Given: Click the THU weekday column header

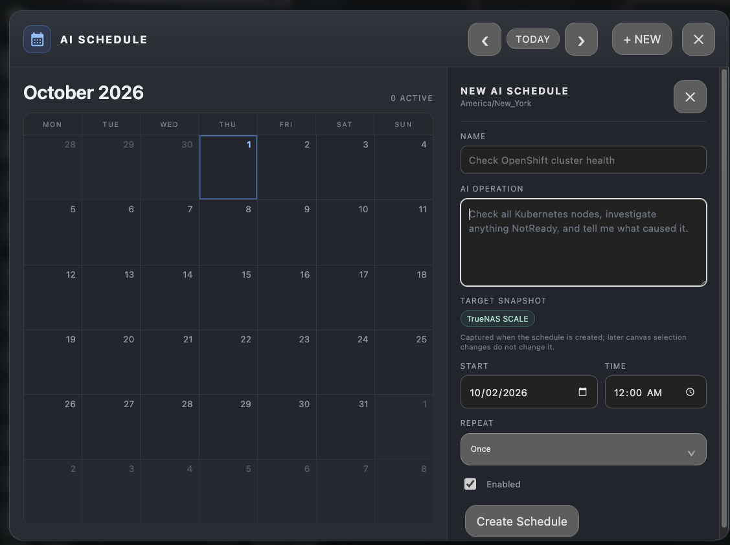Looking at the screenshot, I should 227,124.
